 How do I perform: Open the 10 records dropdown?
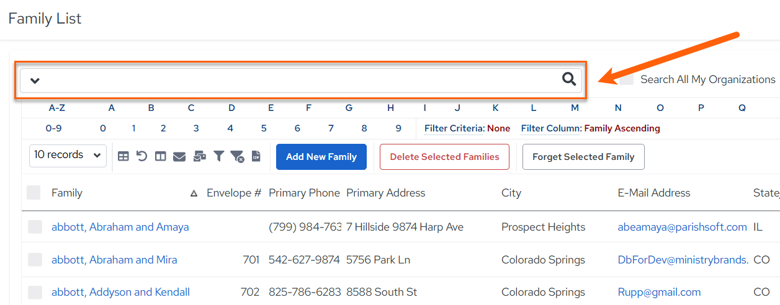click(x=68, y=156)
